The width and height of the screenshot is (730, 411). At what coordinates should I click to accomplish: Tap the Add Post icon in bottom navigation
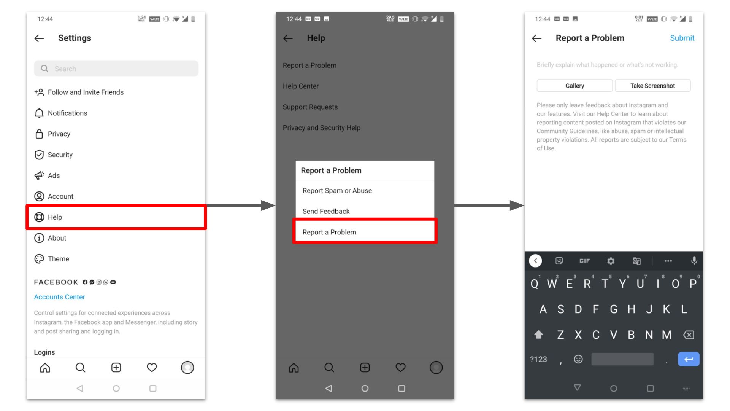point(116,367)
